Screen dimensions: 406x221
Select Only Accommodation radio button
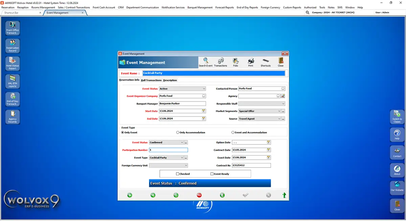(x=178, y=133)
